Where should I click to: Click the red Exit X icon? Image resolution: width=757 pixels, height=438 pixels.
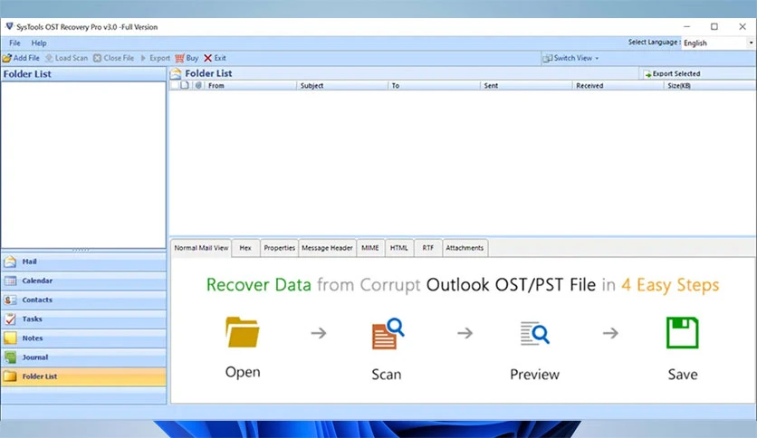coord(207,58)
